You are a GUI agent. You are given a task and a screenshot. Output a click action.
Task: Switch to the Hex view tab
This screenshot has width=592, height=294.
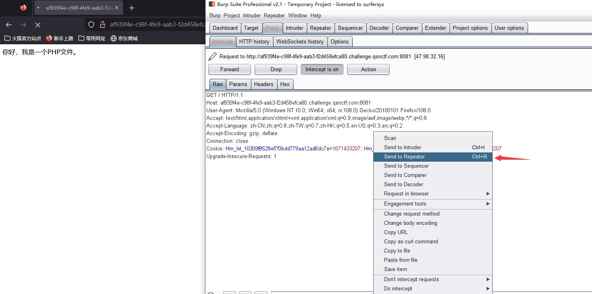point(285,84)
